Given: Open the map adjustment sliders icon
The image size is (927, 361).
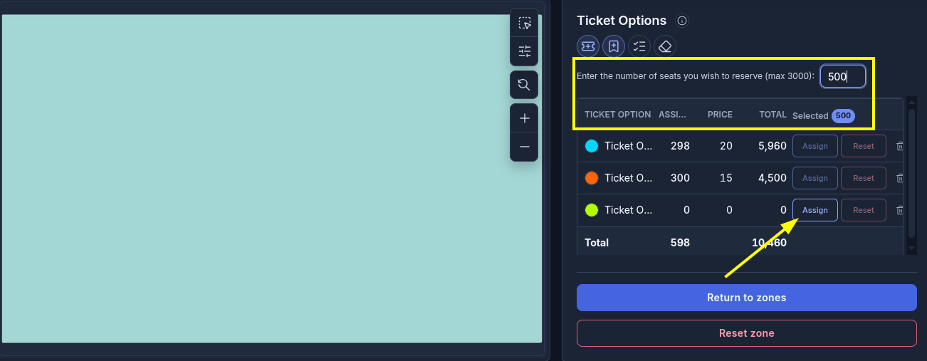Looking at the screenshot, I should 525,51.
